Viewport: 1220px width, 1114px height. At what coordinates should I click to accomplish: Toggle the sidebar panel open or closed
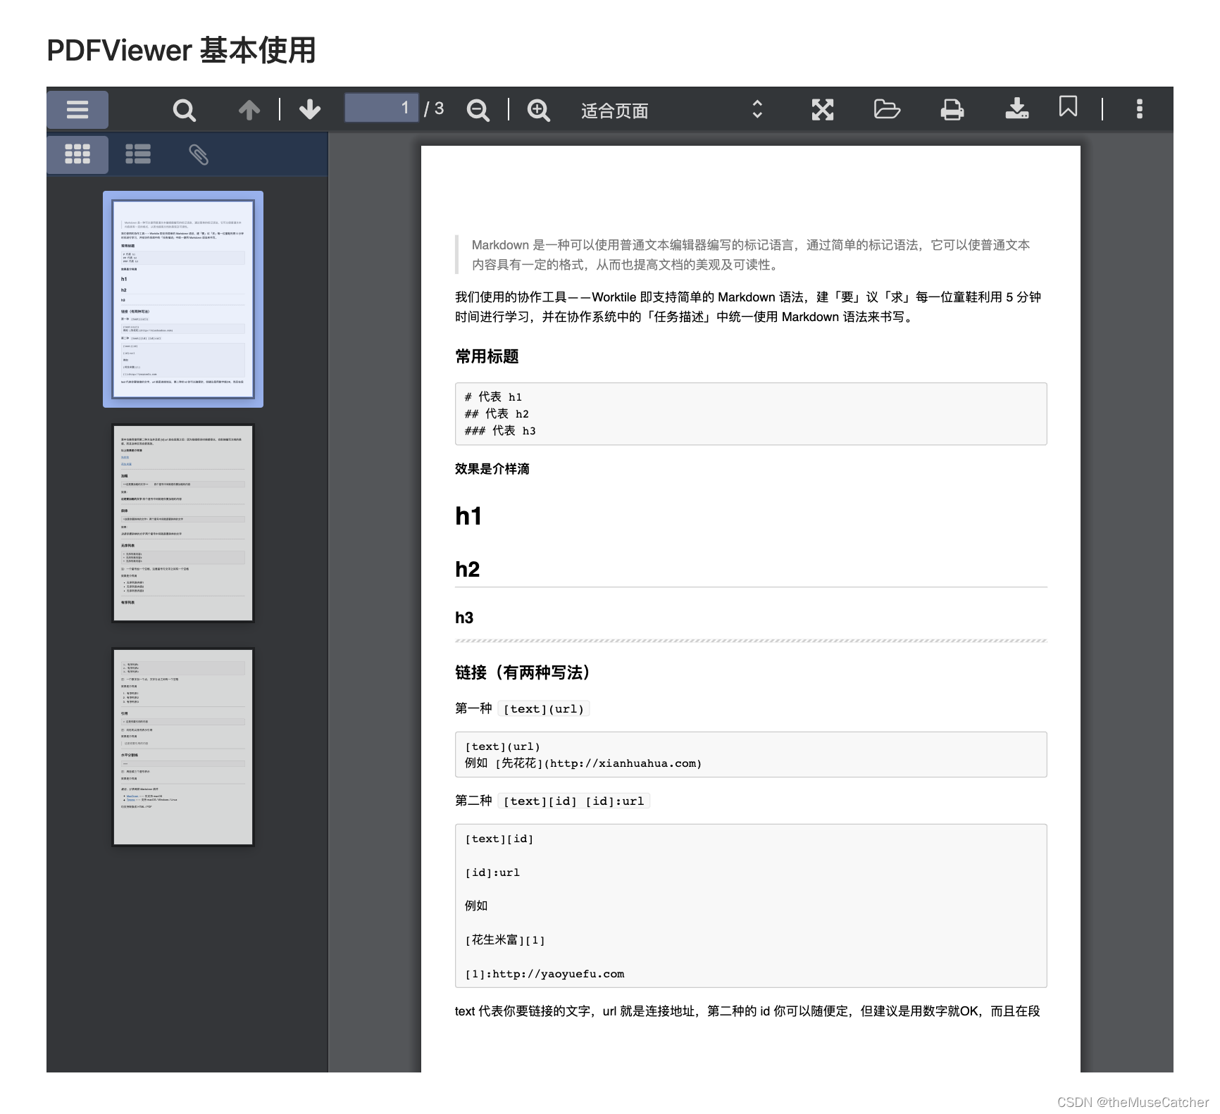[77, 109]
